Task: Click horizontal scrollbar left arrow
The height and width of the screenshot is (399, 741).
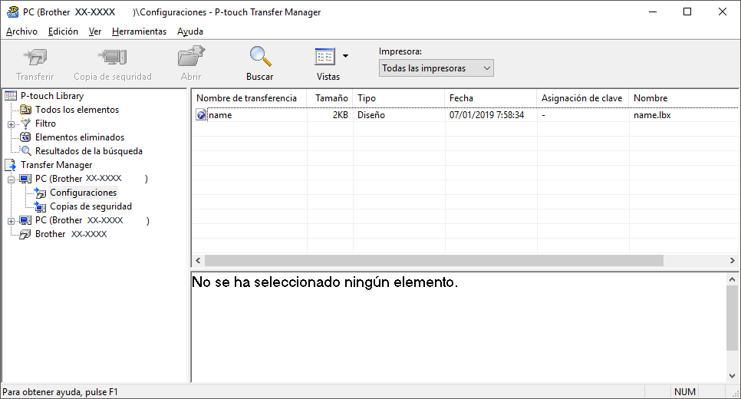Action: (x=198, y=260)
